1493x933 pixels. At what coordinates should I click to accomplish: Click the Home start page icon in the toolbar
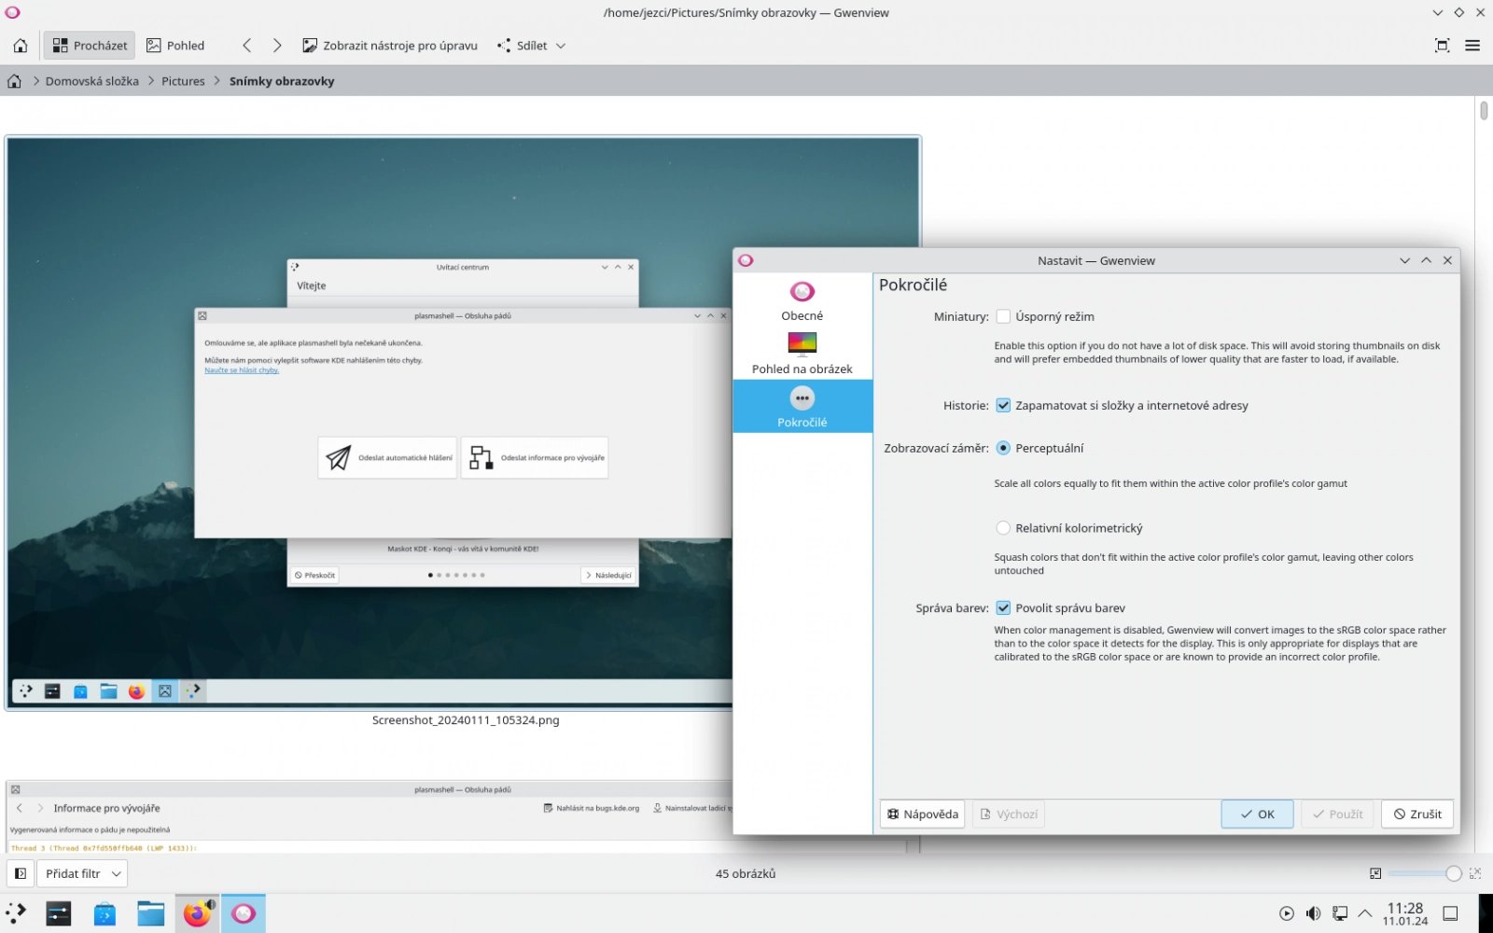point(21,45)
